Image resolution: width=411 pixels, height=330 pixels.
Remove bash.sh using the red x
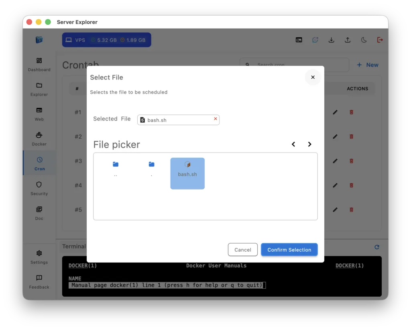[215, 119]
